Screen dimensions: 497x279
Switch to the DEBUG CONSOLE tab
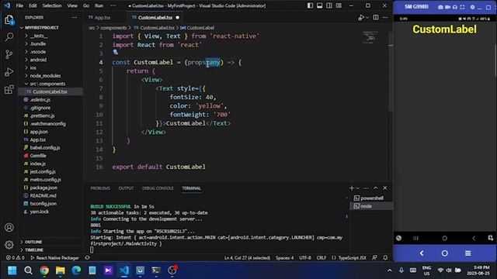[x=158, y=188]
